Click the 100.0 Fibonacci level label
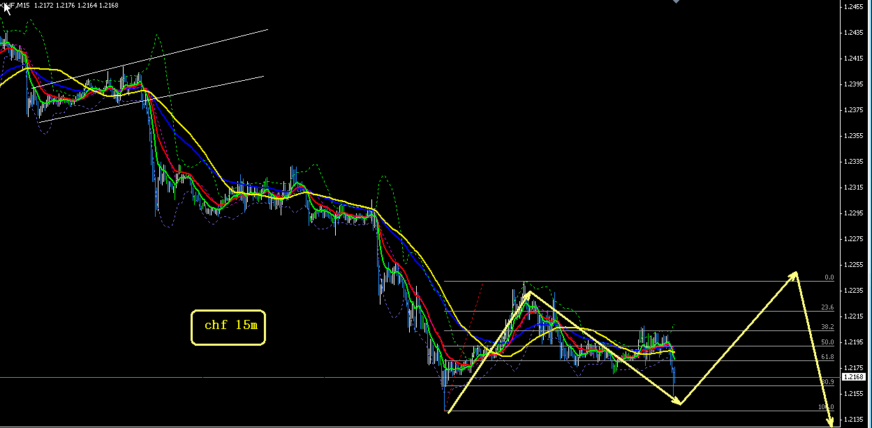 pos(826,407)
